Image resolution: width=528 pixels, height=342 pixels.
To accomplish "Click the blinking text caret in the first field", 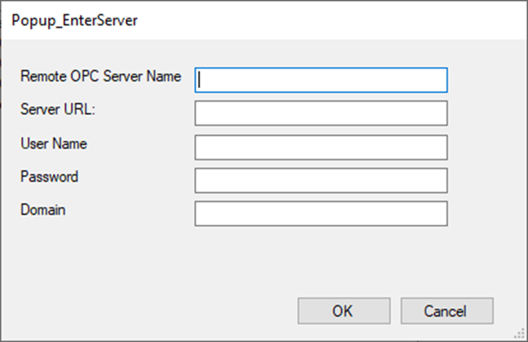I will point(200,80).
